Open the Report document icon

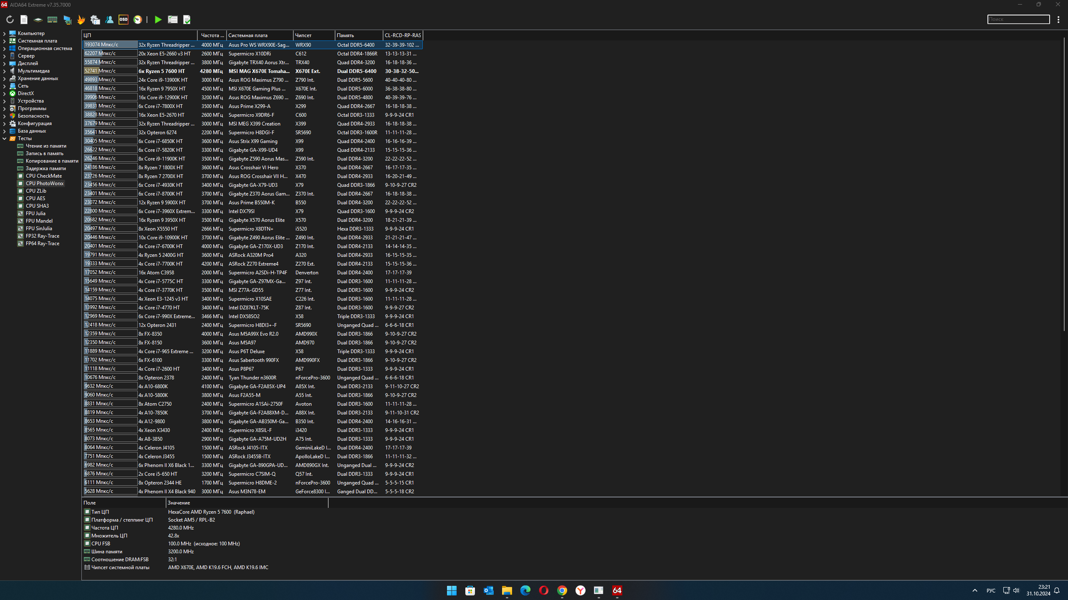24,20
